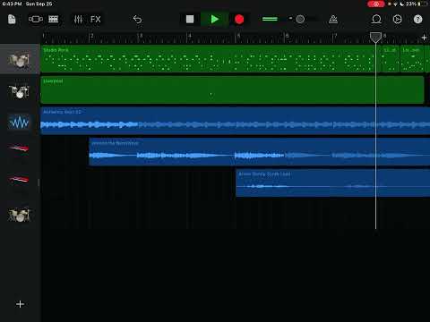Start recording with red Record button

pyautogui.click(x=239, y=20)
